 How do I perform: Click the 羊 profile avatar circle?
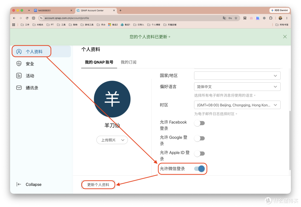[112, 99]
